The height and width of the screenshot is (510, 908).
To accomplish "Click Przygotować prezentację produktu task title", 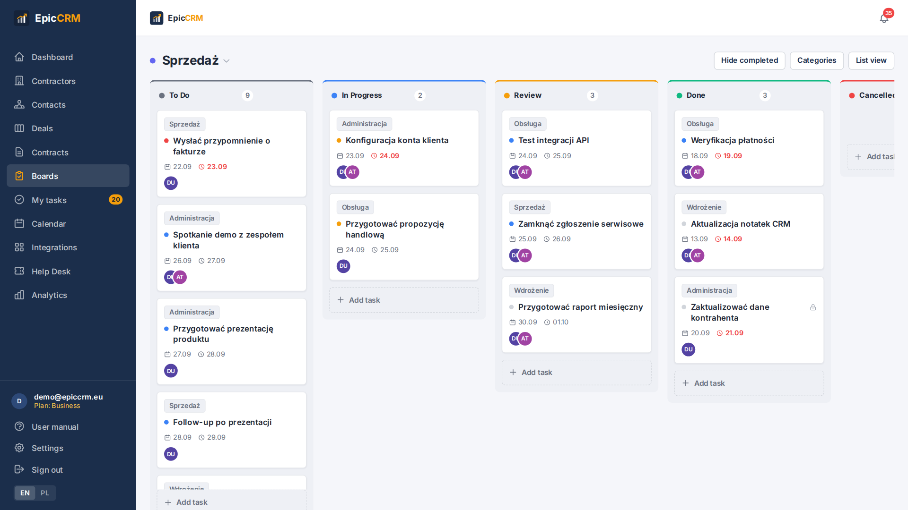I will point(223,334).
